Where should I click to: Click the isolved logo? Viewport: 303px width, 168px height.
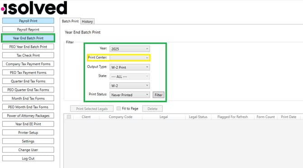[x=34, y=8]
